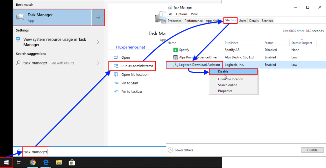326x168 pixels.
Task: Click the Open file location folder icon
Action: [116, 75]
